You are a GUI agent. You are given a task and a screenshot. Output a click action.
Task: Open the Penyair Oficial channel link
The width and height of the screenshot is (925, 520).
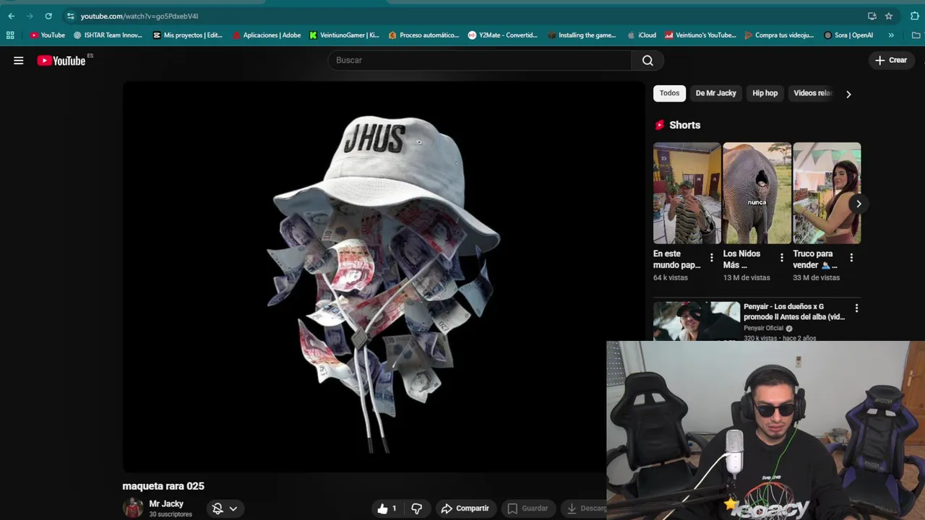click(x=763, y=328)
